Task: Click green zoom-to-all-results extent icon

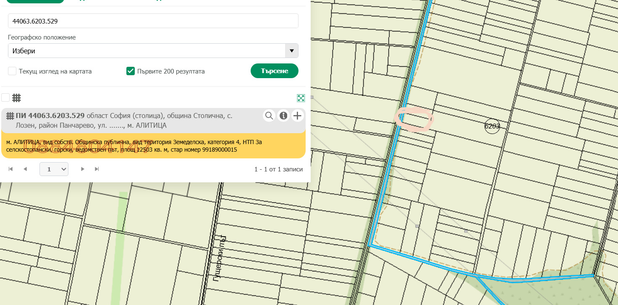Action: click(301, 98)
